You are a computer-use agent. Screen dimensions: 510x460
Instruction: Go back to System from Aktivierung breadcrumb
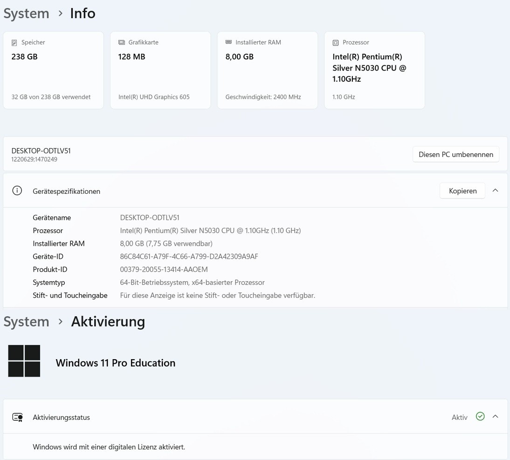point(27,322)
